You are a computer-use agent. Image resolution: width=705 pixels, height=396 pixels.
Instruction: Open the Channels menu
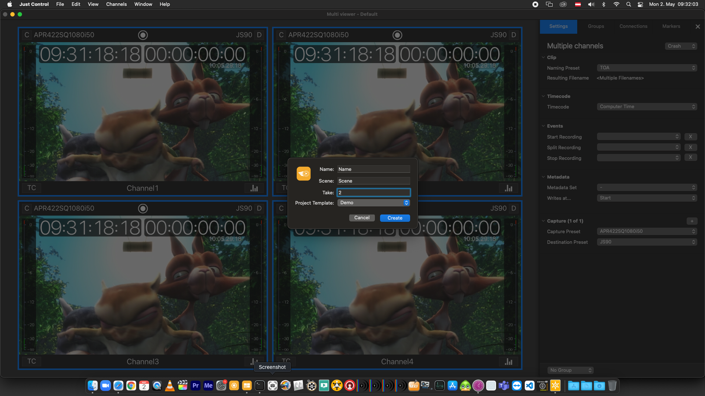pyautogui.click(x=116, y=4)
